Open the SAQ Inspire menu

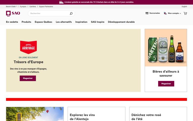98,22
